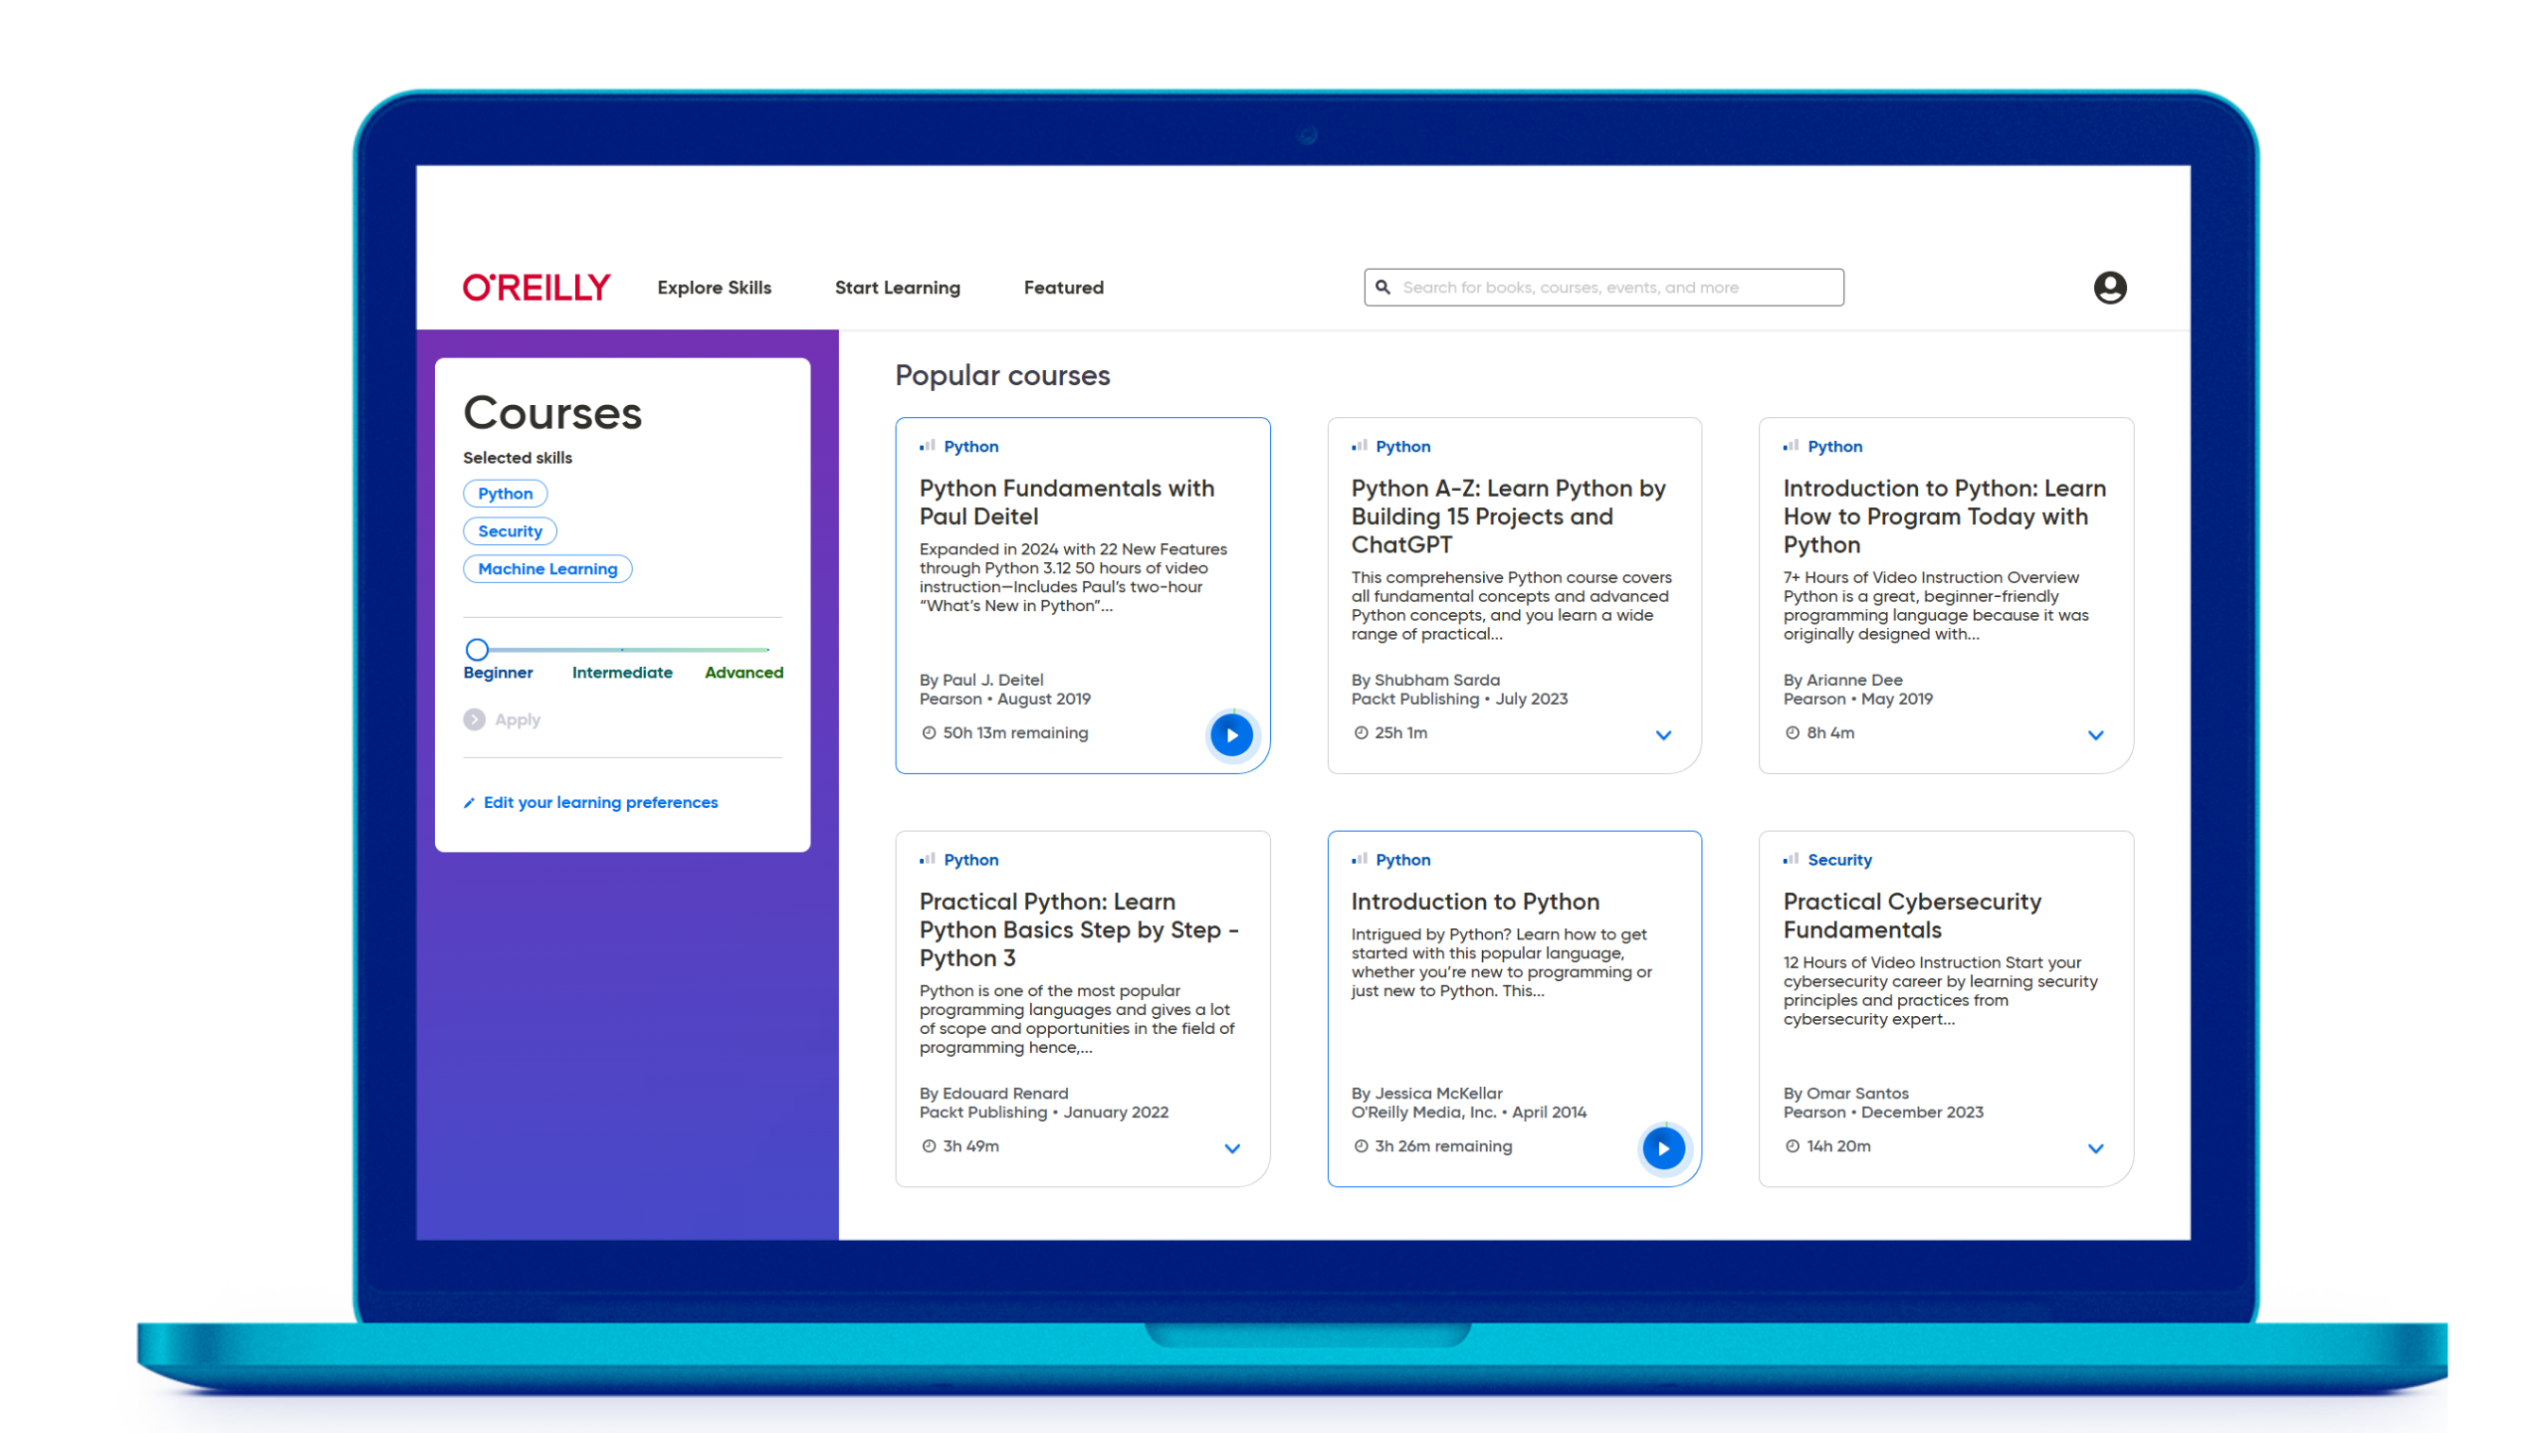Click the "By Arianne Dee" author text

[1842, 681]
